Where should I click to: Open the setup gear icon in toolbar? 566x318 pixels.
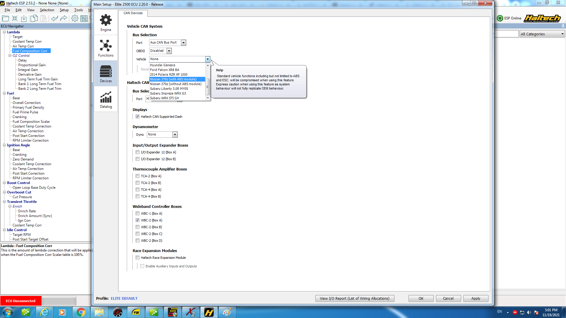(75, 18)
